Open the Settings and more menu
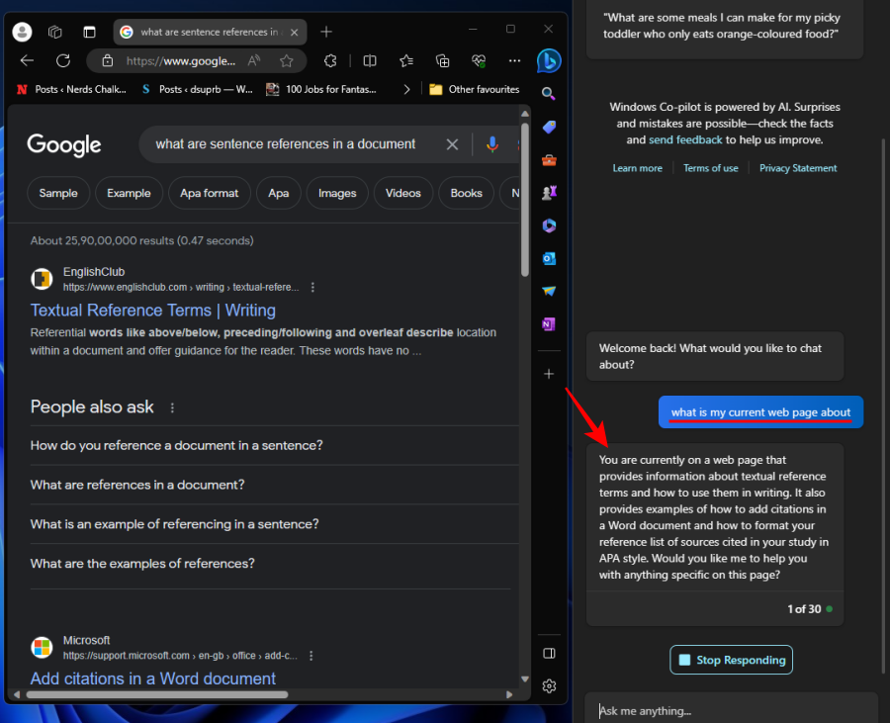 (x=514, y=60)
